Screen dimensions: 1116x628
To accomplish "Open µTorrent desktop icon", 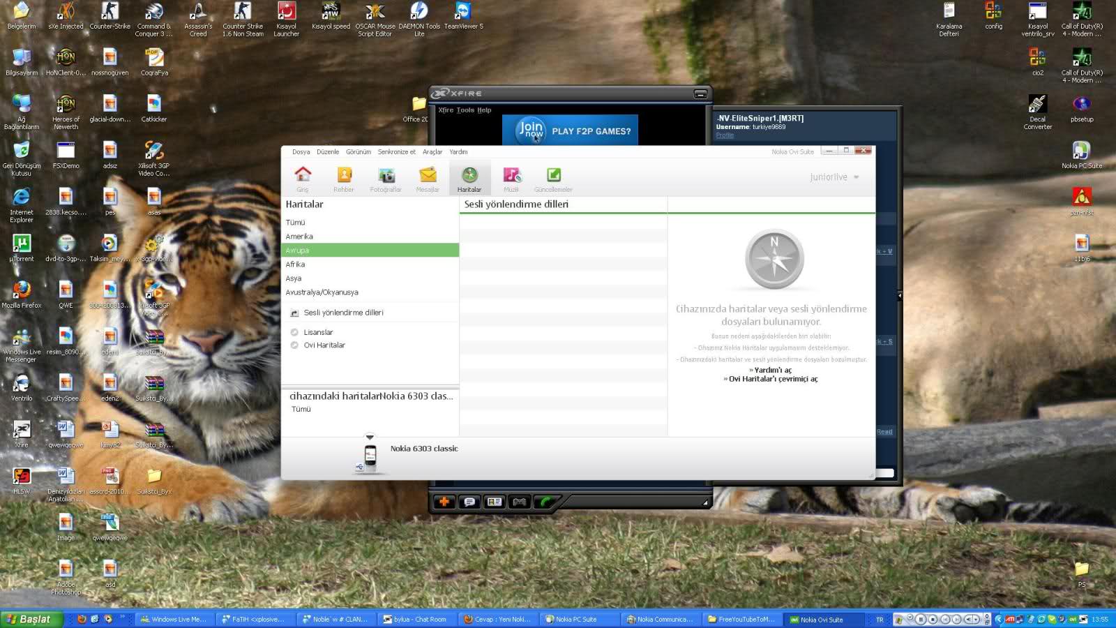I will [22, 248].
